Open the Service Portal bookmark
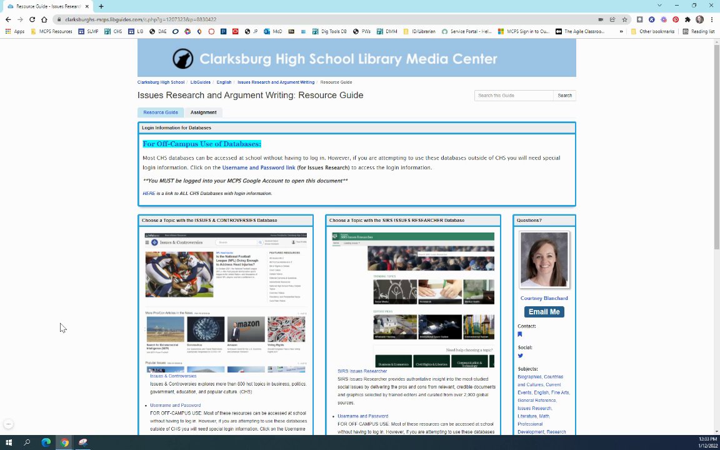720x450 pixels. pos(466,32)
